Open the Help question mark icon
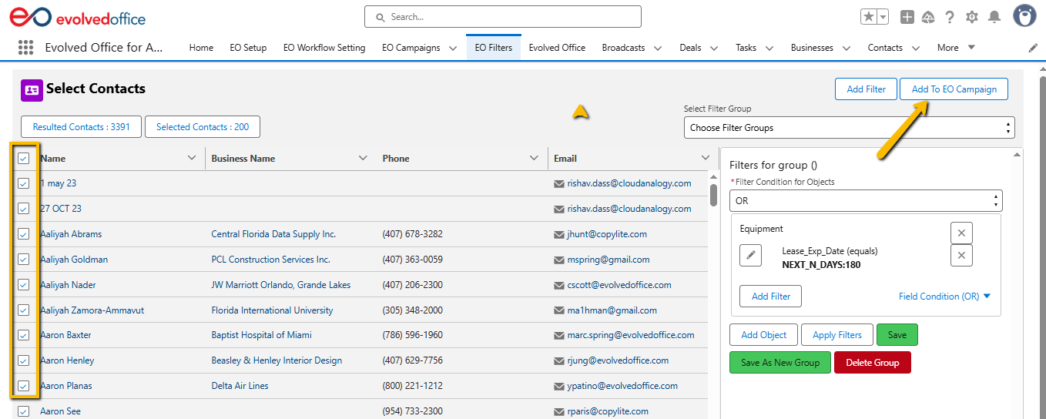The width and height of the screenshot is (1046, 419). (950, 17)
